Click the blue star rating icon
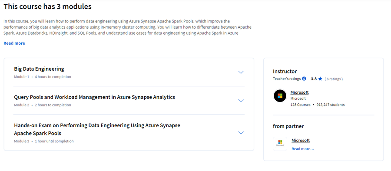Image resolution: width=391 pixels, height=171 pixels. pyautogui.click(x=320, y=79)
